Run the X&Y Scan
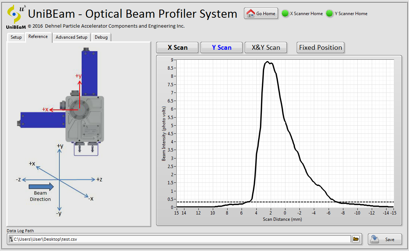This screenshot has height=251, width=409. [x=266, y=48]
